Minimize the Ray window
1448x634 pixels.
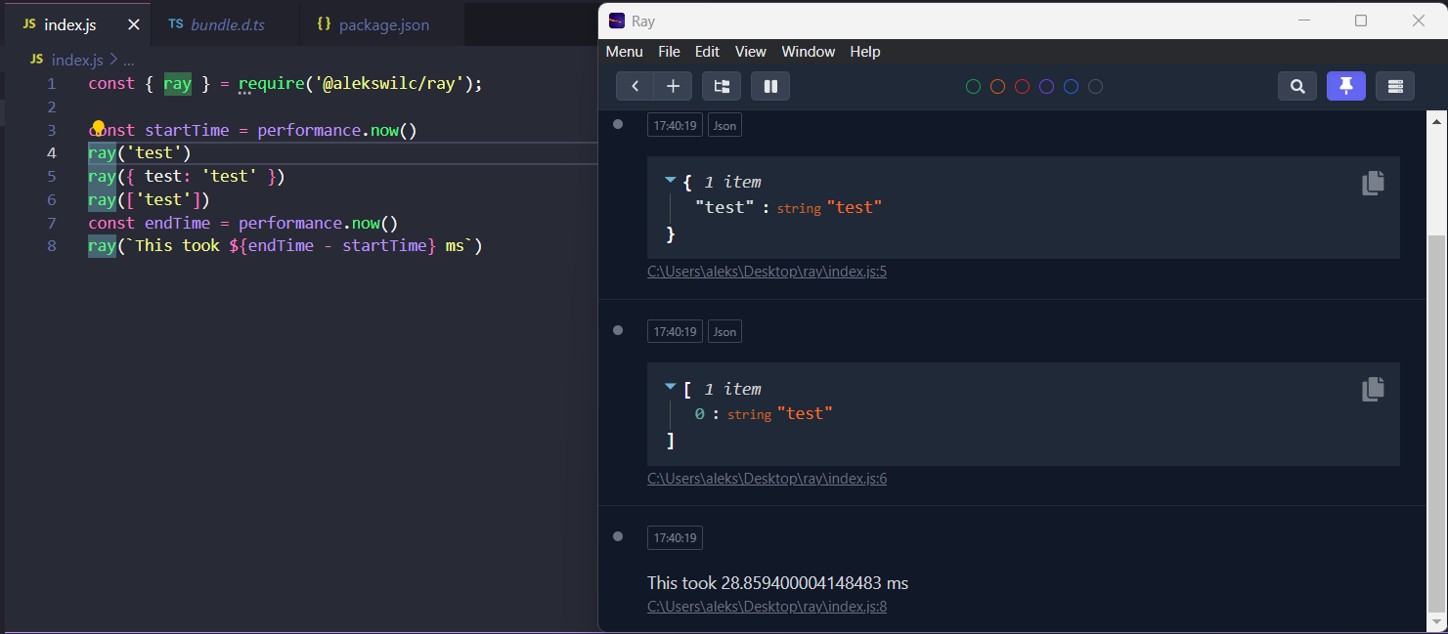tap(1303, 21)
